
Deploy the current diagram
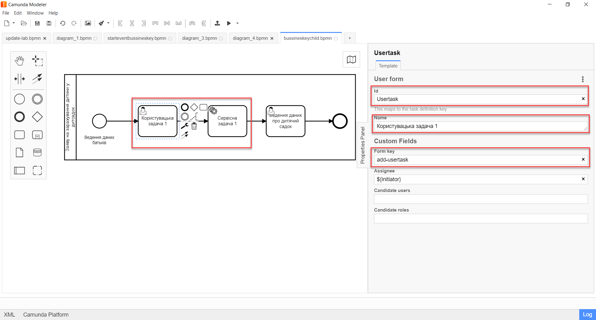coord(217,23)
